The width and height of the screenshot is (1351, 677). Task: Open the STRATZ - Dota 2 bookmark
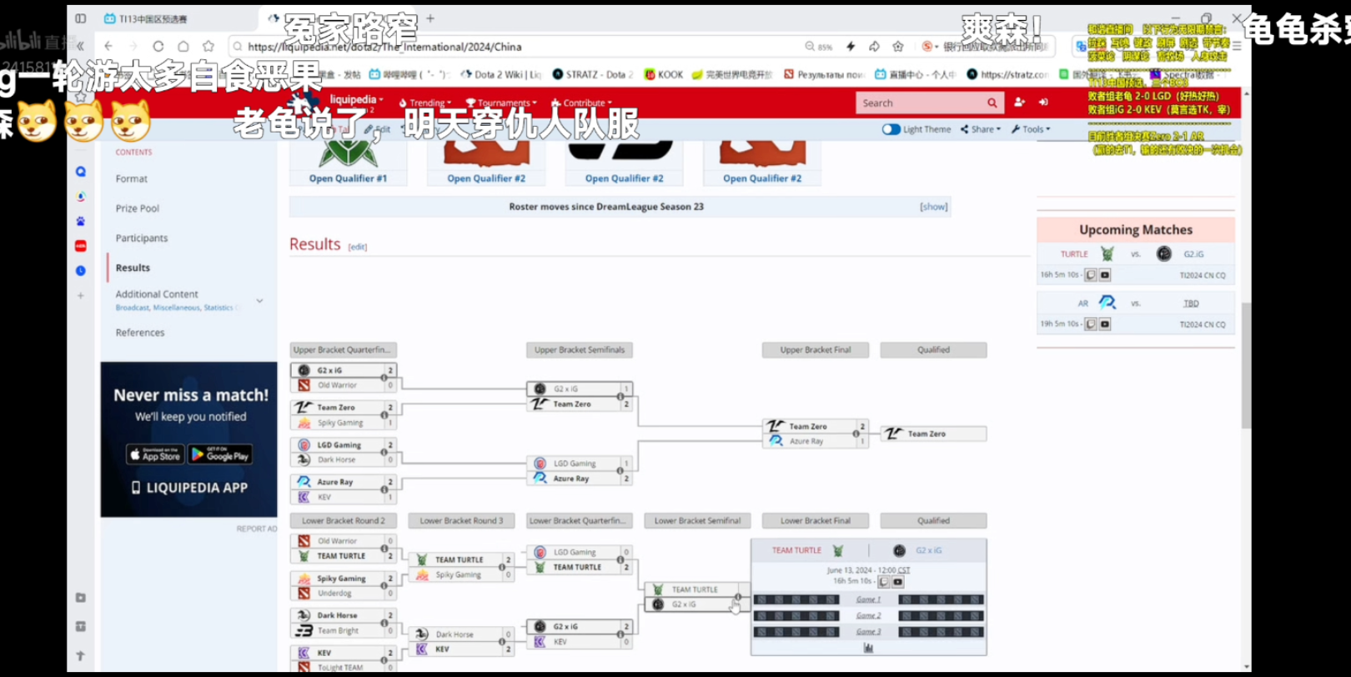(592, 74)
